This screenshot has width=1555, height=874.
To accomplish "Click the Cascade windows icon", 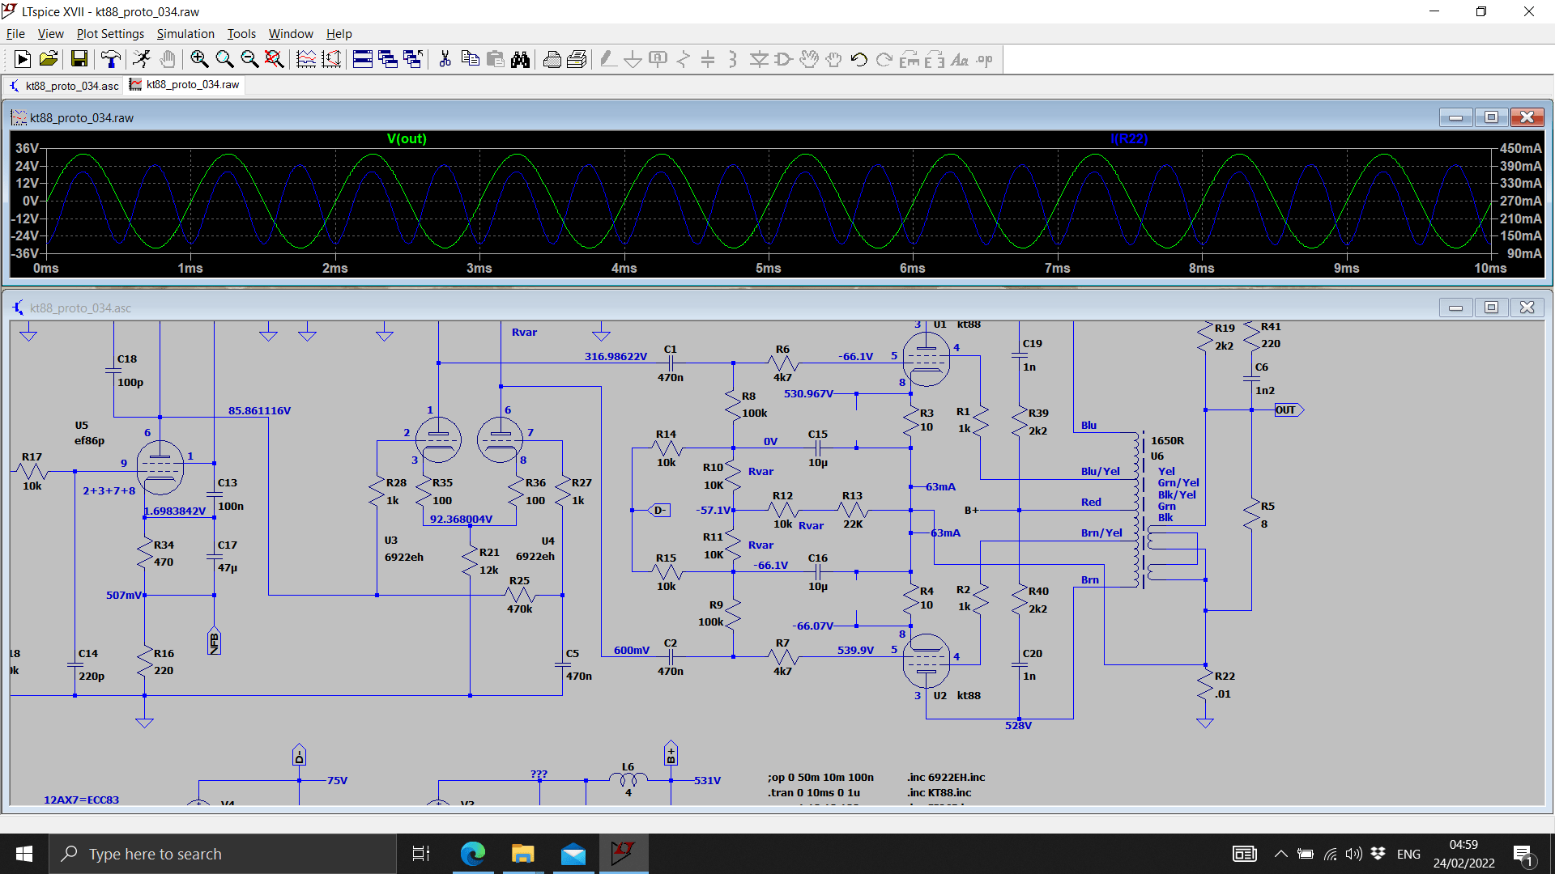I will click(x=388, y=59).
